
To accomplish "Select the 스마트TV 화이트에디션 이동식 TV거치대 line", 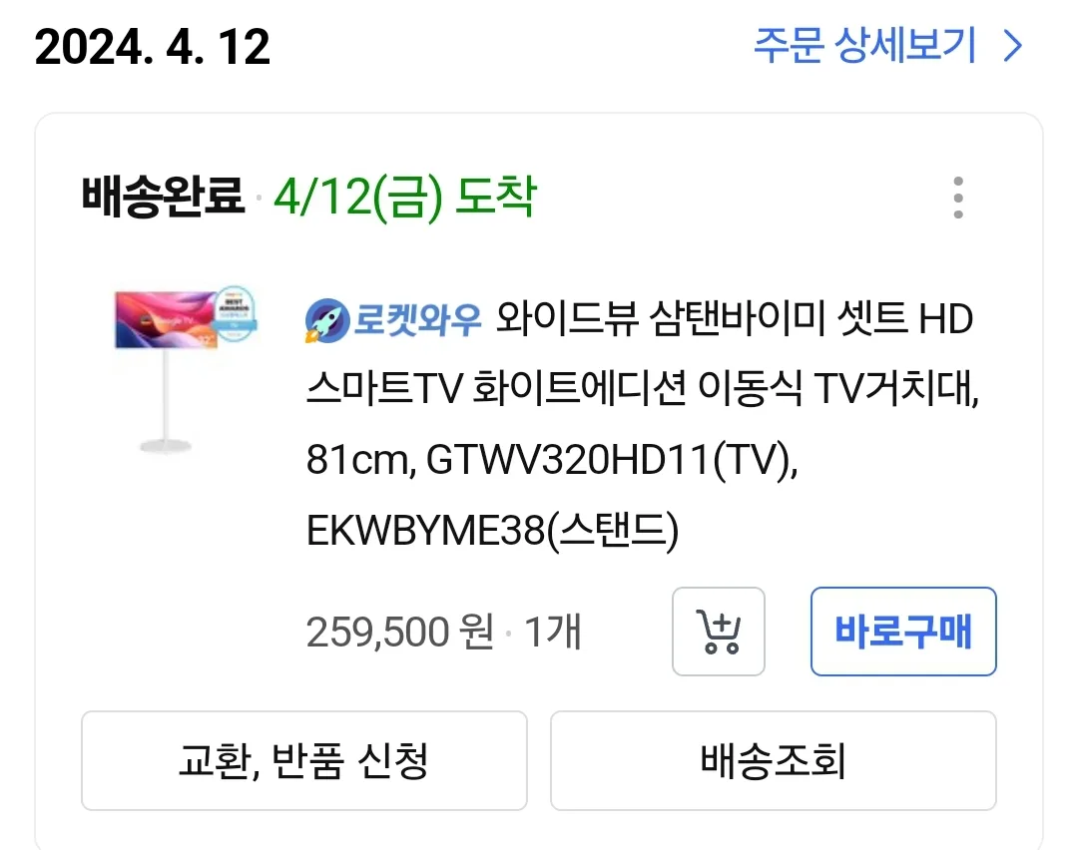I will 642,389.
